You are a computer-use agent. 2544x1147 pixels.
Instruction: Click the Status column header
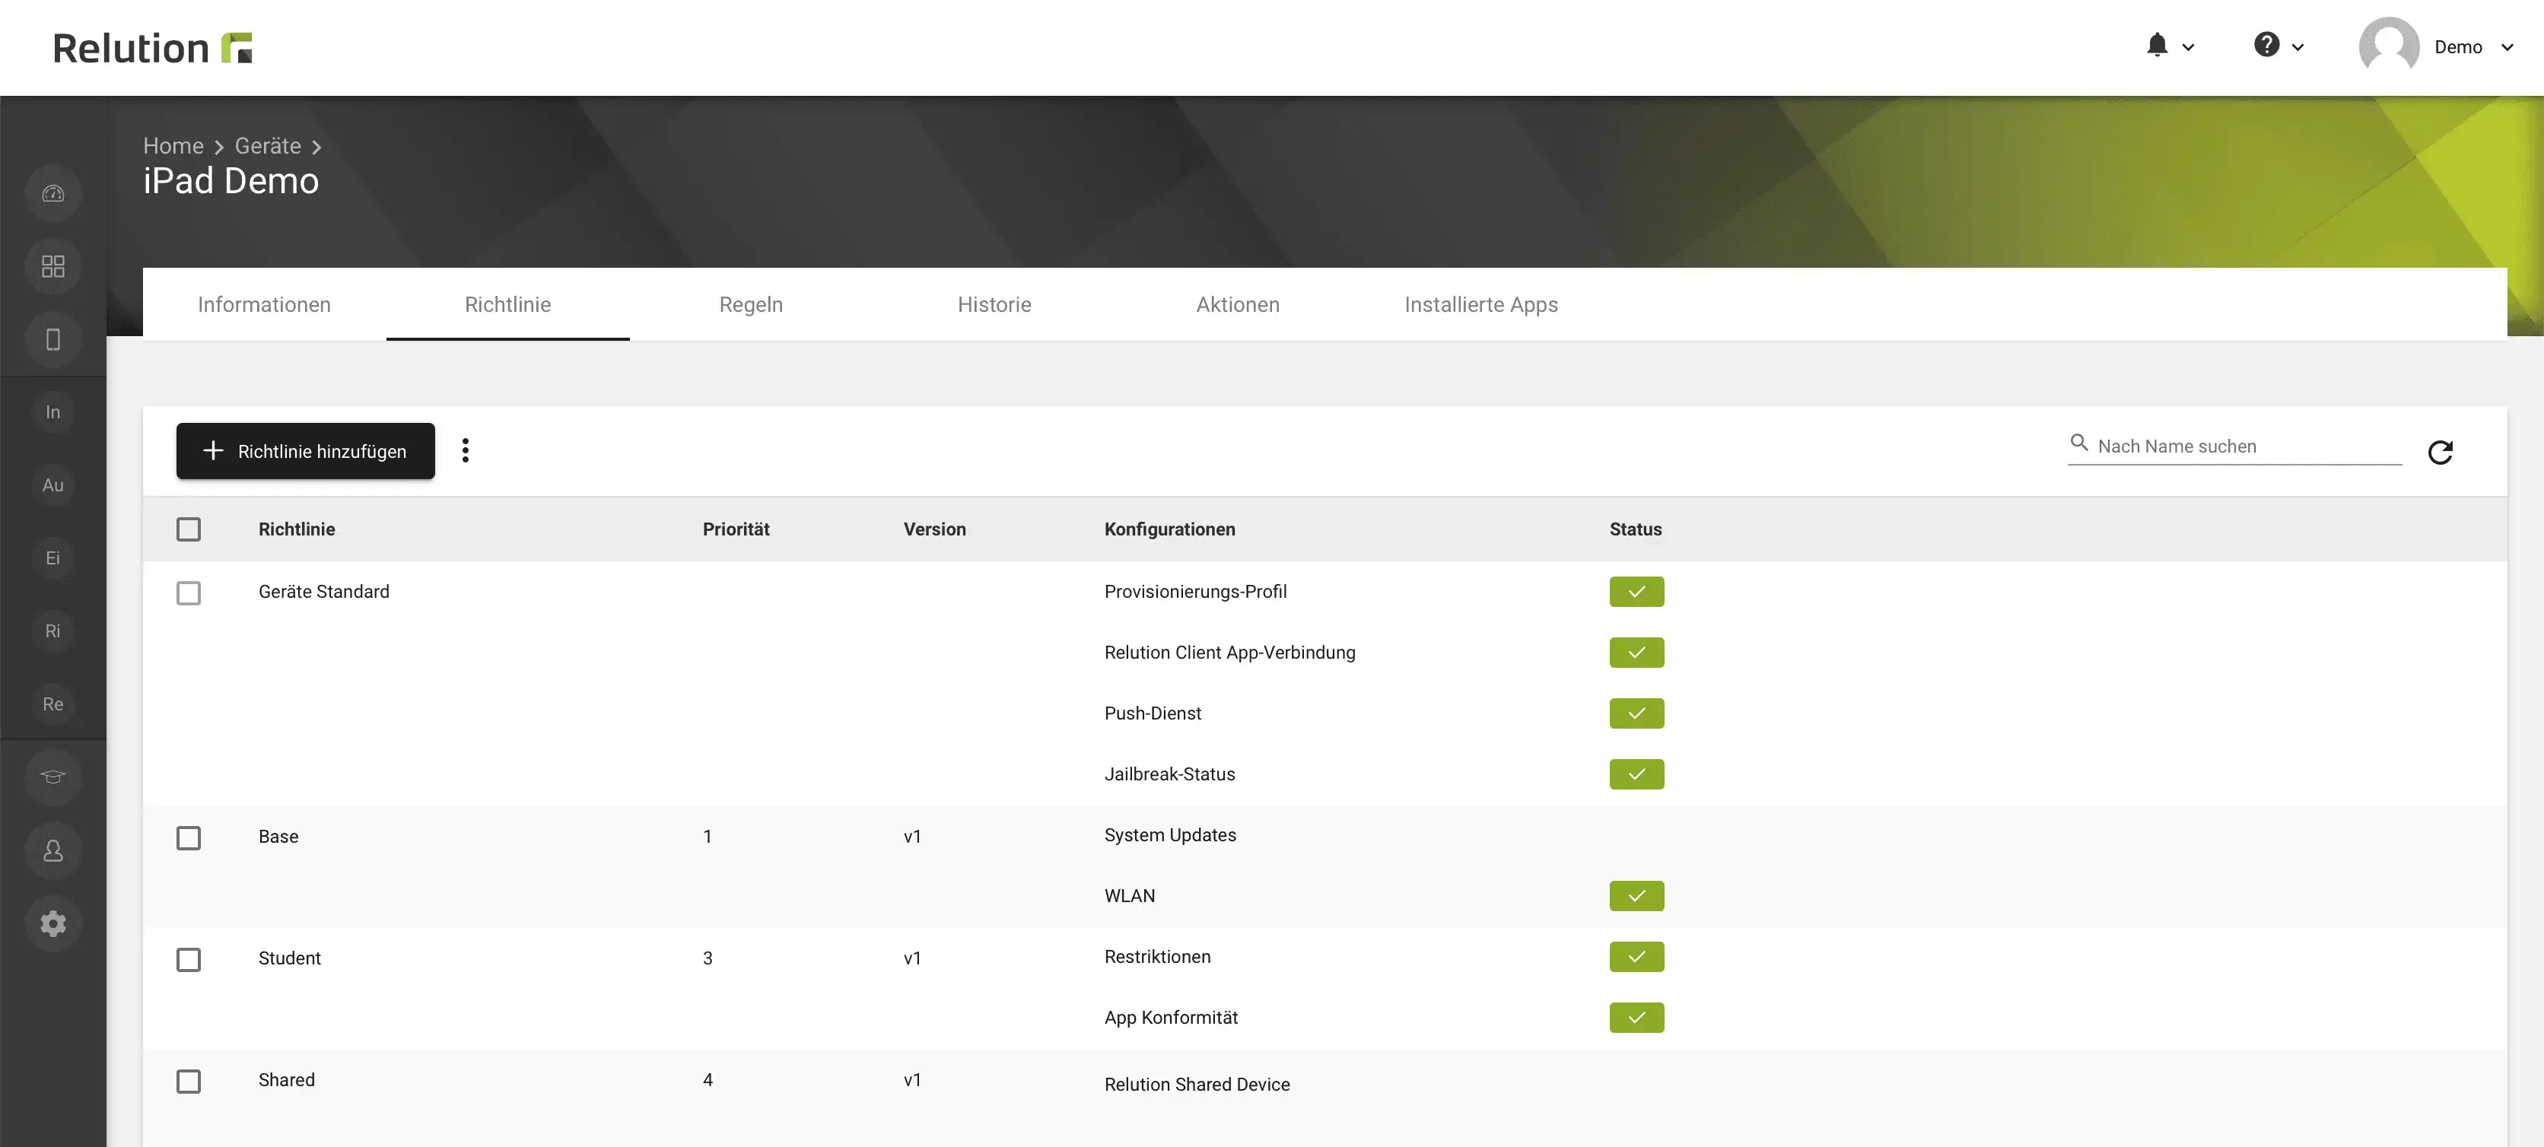(1636, 529)
